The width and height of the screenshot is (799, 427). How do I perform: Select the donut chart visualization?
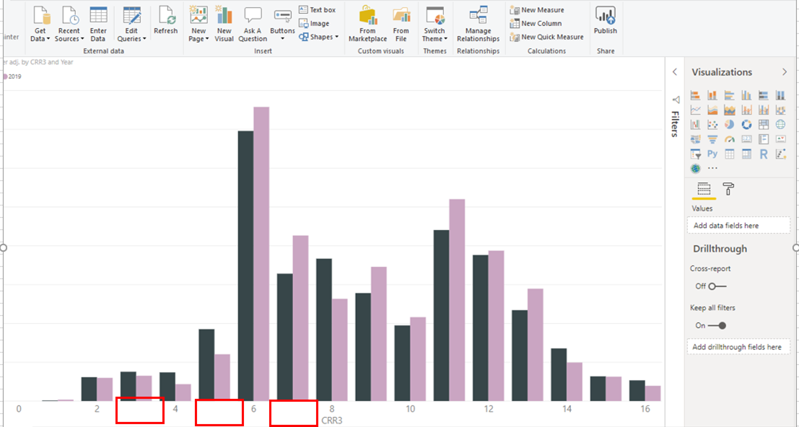[746, 125]
